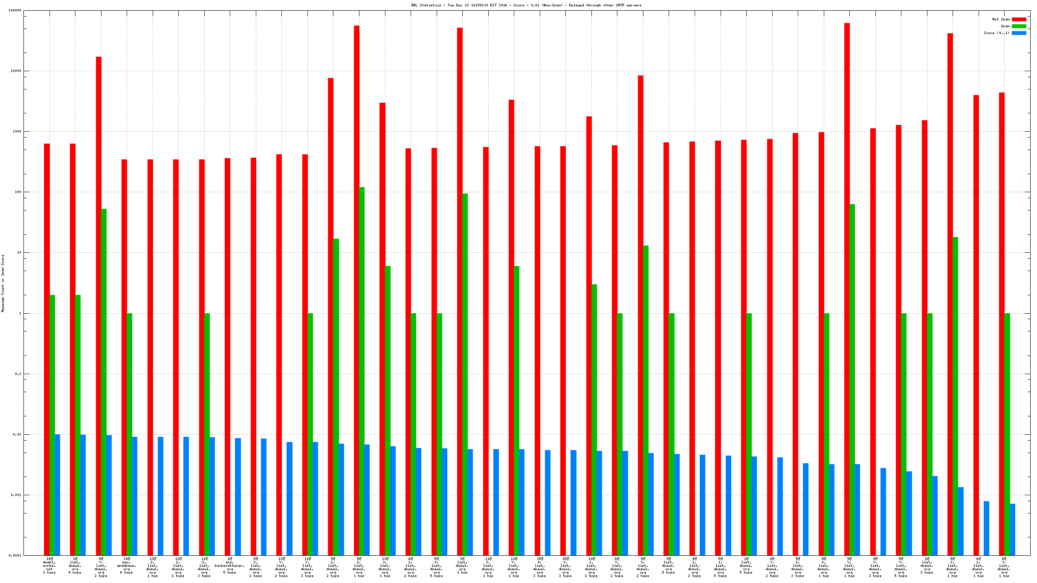The image size is (1037, 583).
Task: Select the 1@list.dnswl.org 4 hops label
Action: pos(75,566)
